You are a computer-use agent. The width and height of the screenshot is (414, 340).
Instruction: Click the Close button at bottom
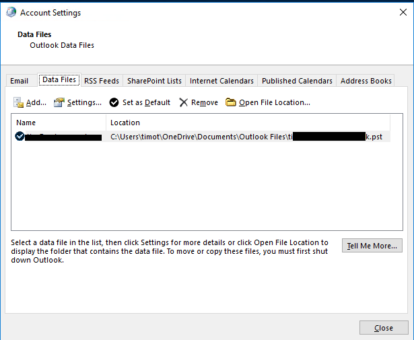pos(384,328)
